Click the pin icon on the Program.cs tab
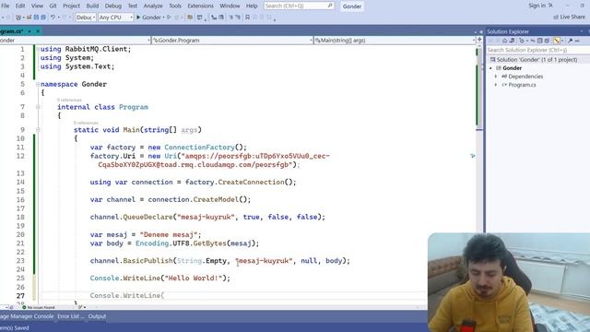590x332 pixels. pyautogui.click(x=29, y=31)
